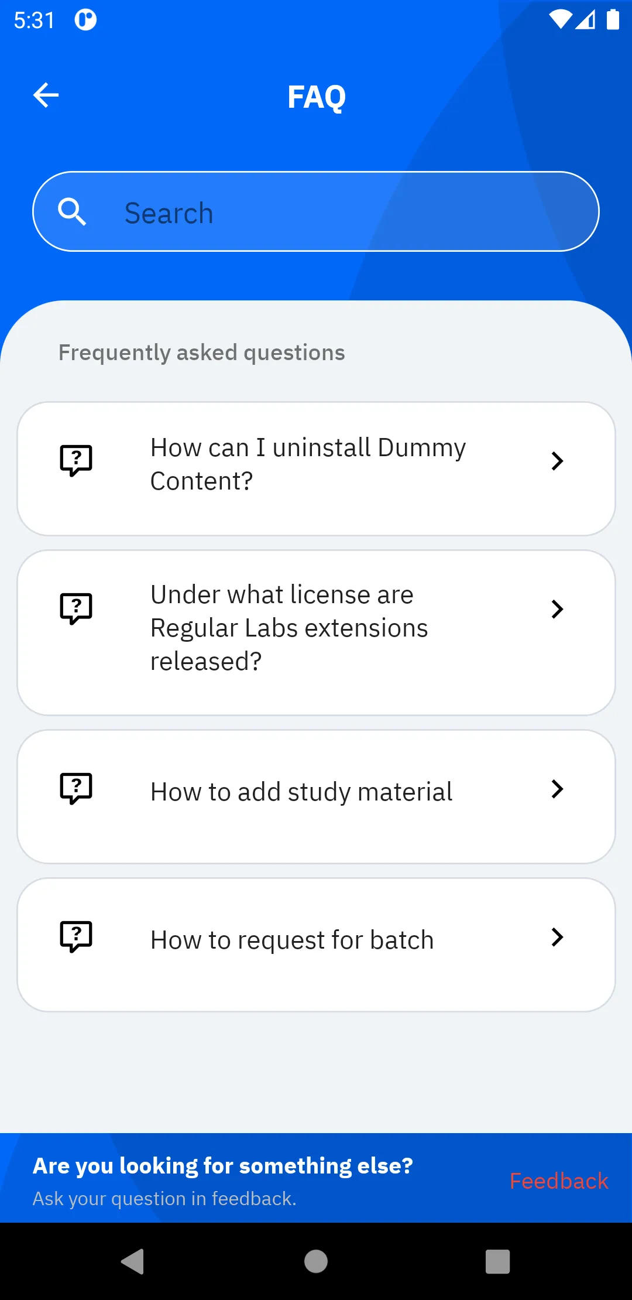Tap question icon beside add study material

click(x=76, y=789)
